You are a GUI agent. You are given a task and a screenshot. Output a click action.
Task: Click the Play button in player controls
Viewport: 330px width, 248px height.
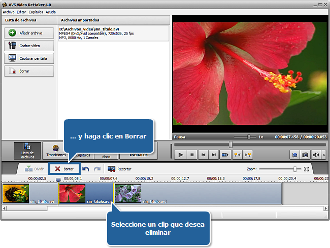pyautogui.click(x=180, y=154)
